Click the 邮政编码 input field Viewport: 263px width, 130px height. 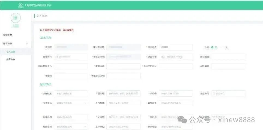click(x=228, y=66)
